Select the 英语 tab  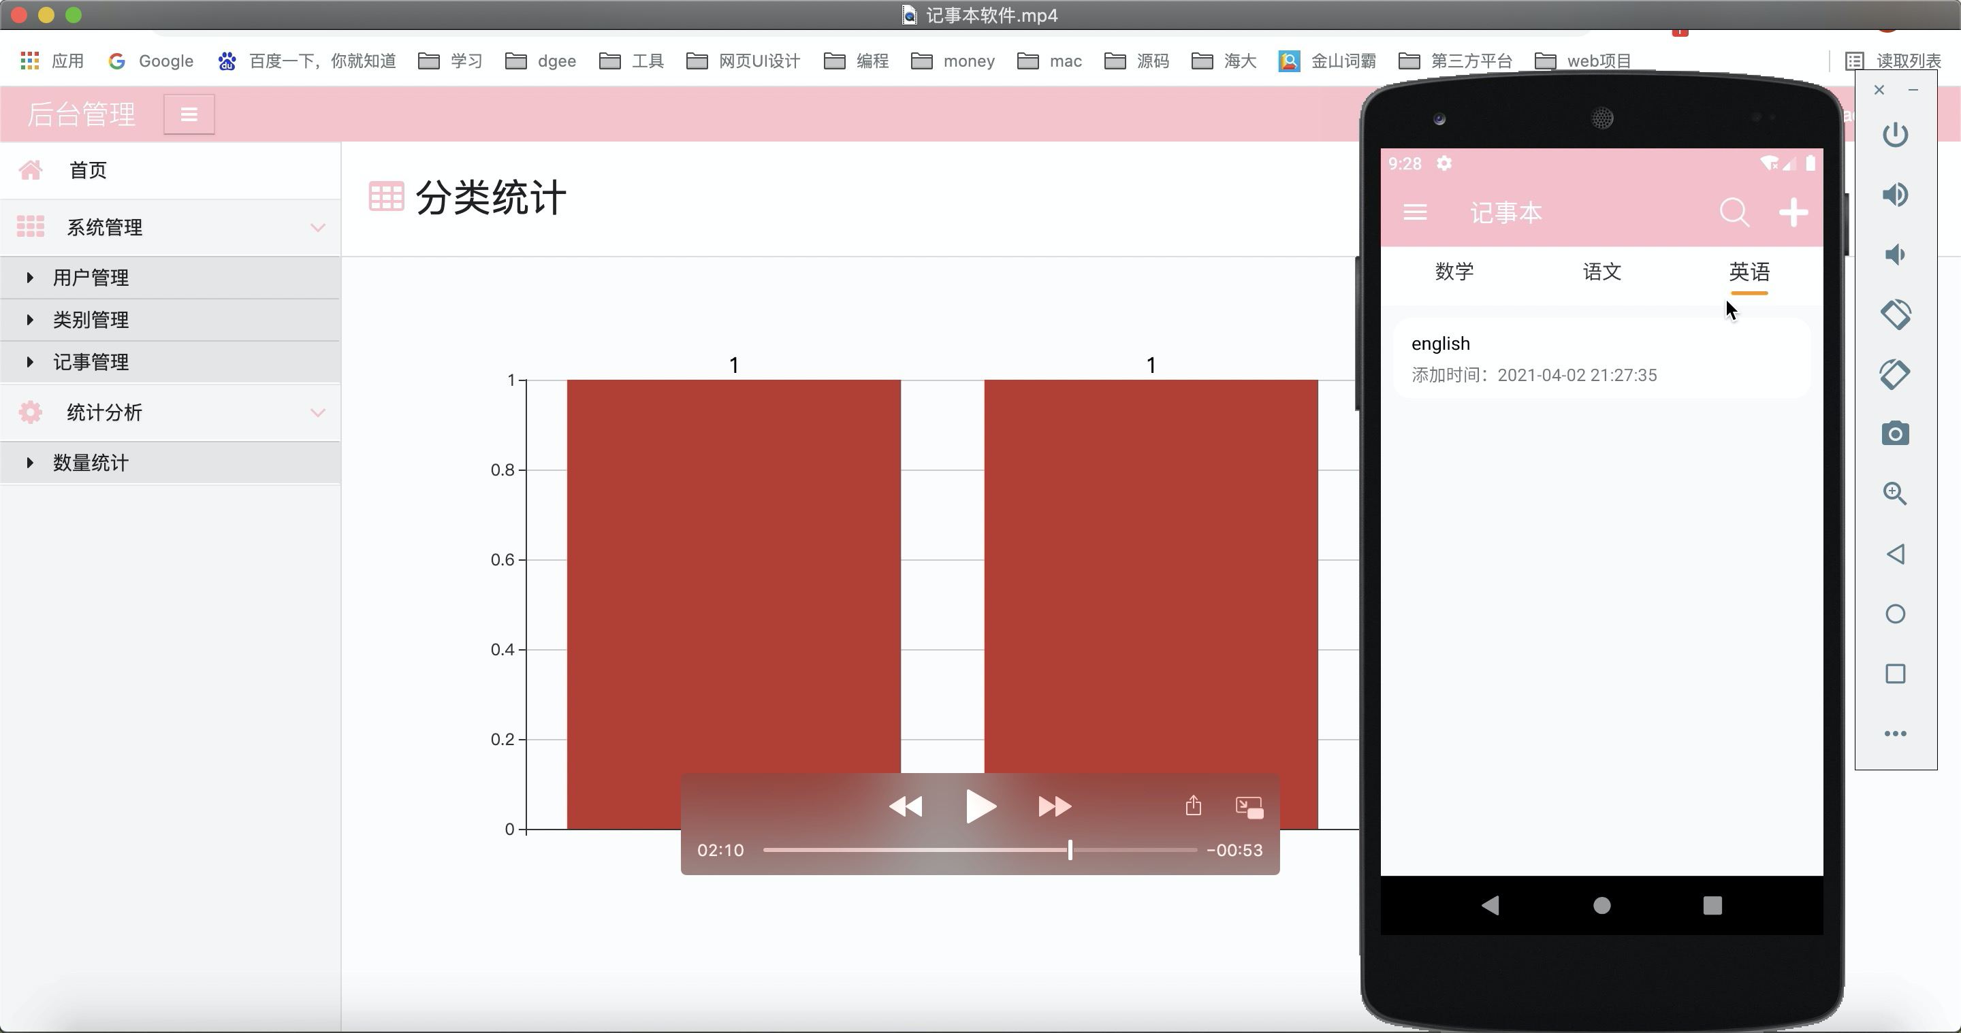point(1749,272)
